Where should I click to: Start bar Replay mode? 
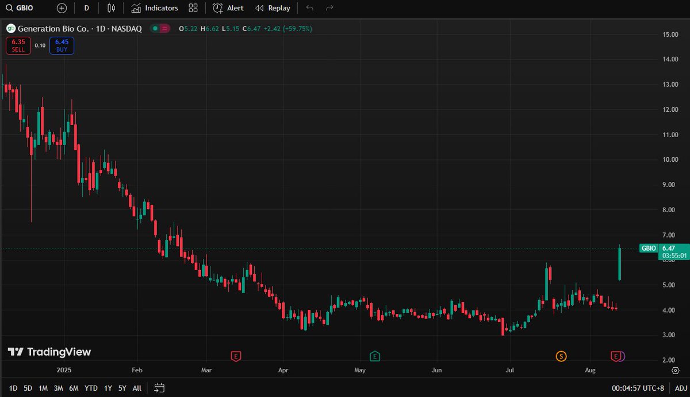click(x=273, y=8)
